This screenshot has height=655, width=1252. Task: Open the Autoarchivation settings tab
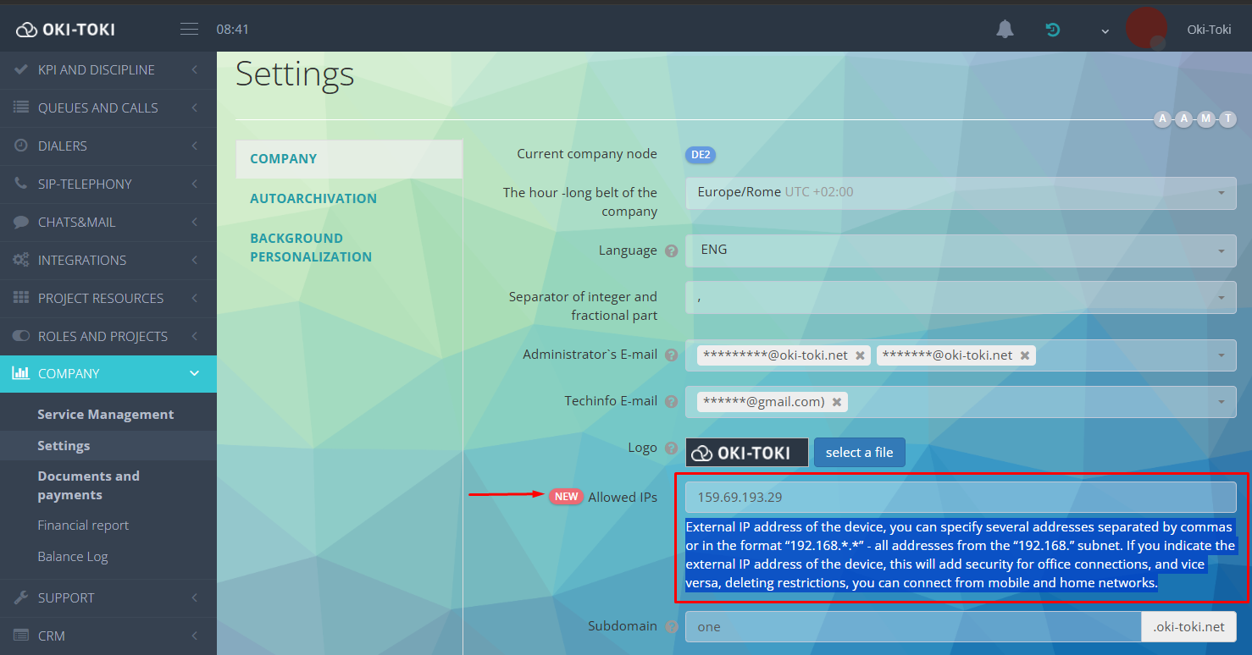pos(313,198)
